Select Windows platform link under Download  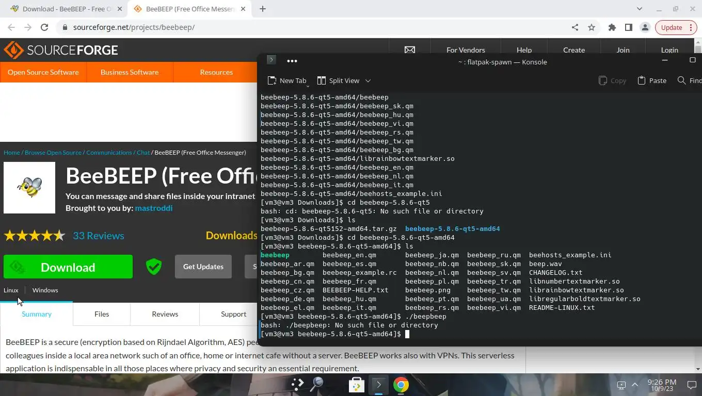tap(45, 290)
